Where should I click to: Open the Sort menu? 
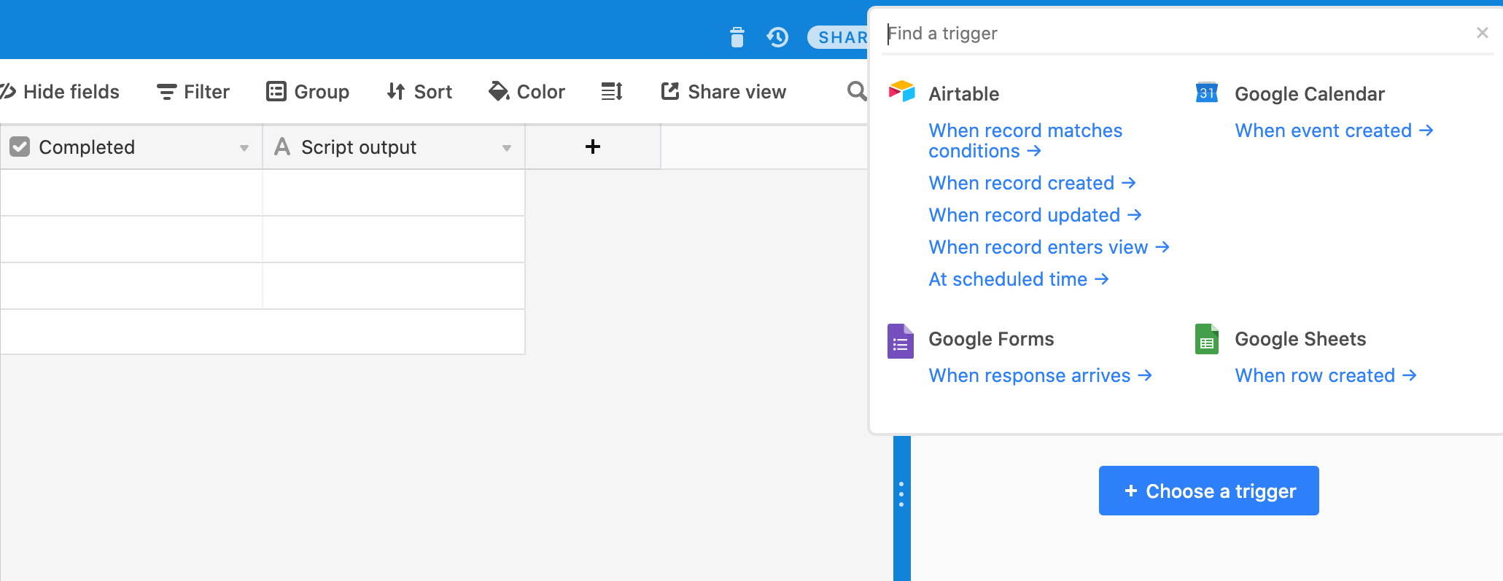pos(419,91)
